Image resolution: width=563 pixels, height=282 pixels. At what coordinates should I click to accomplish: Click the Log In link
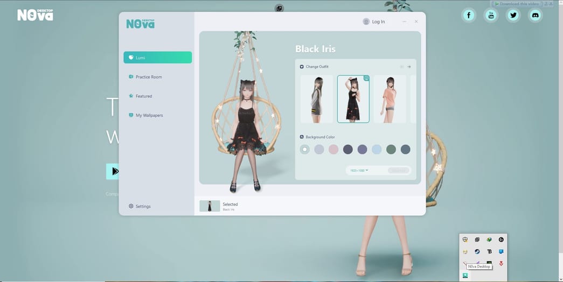378,22
